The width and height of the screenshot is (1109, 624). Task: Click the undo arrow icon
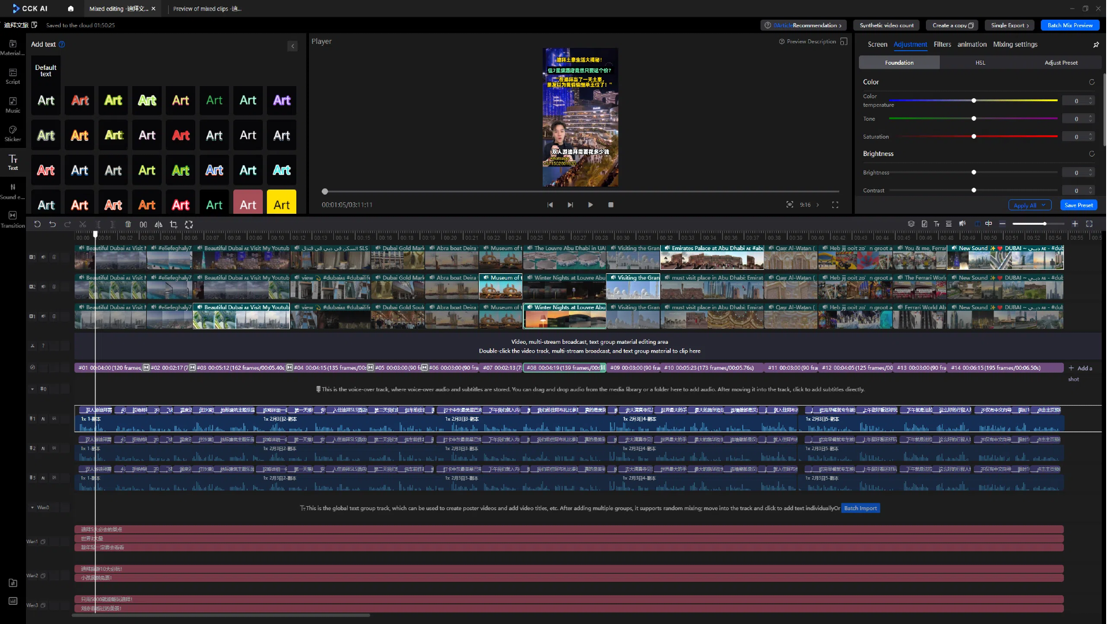point(53,224)
